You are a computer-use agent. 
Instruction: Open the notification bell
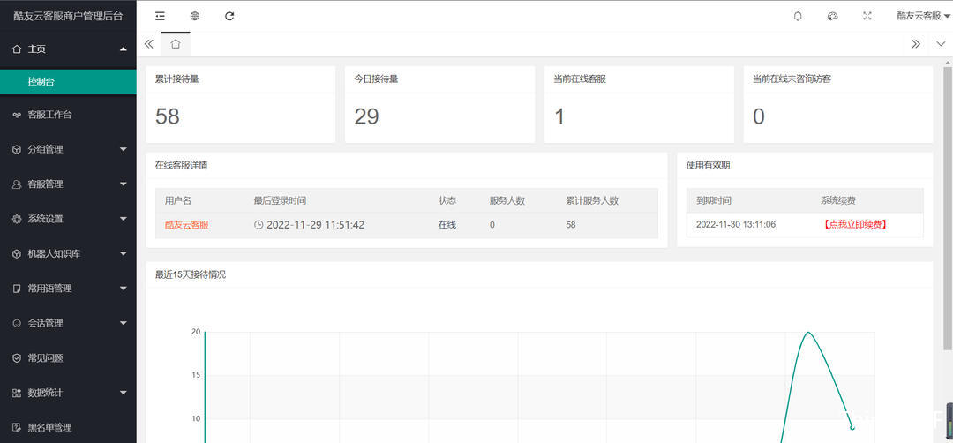tap(798, 17)
